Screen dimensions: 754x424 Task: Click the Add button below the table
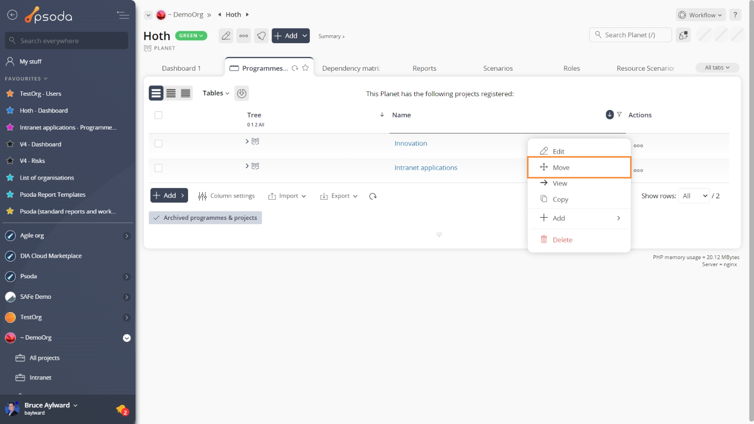(x=169, y=195)
